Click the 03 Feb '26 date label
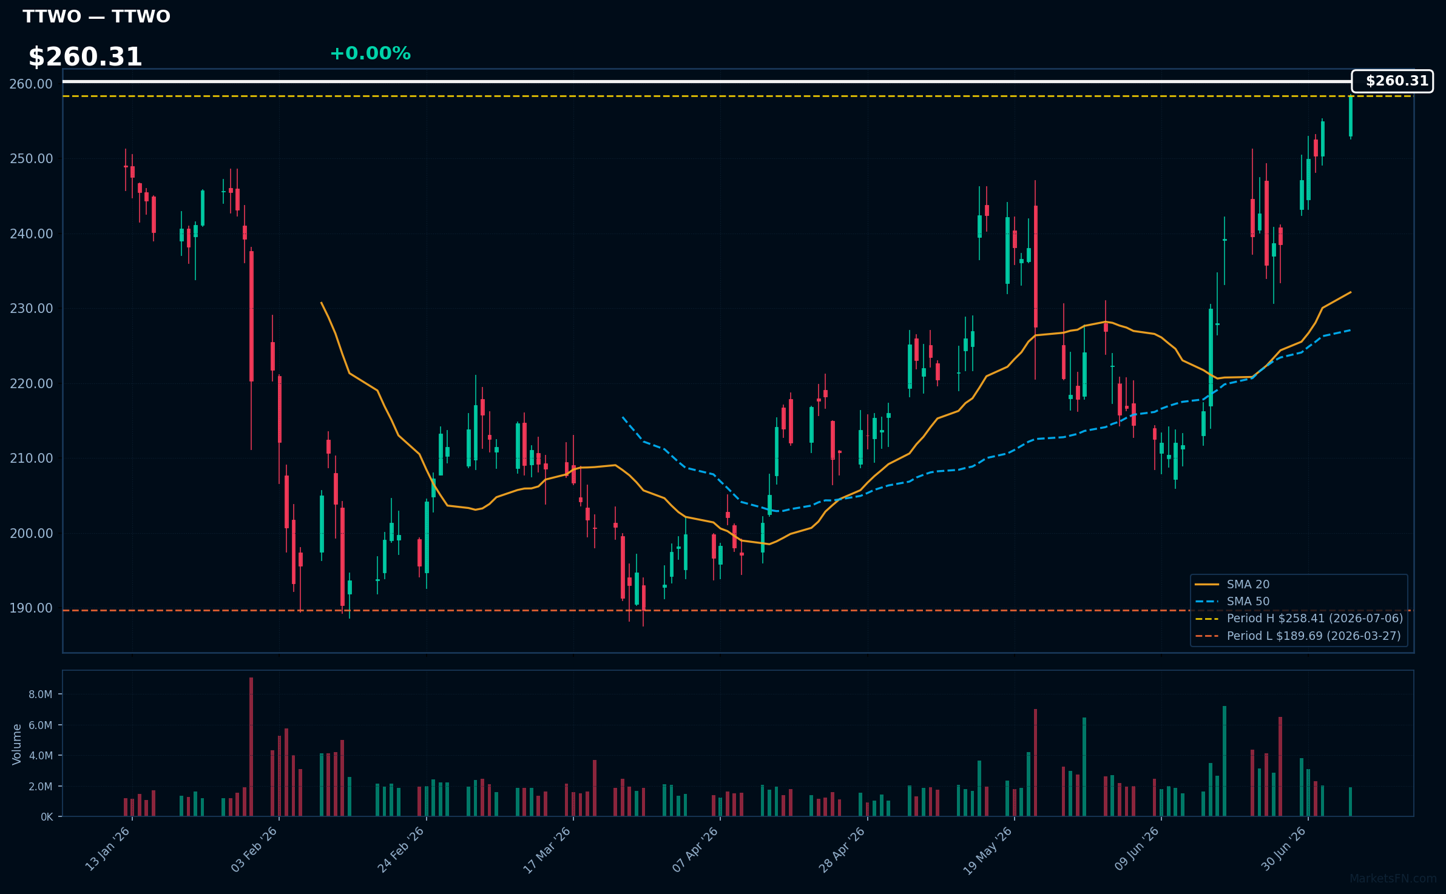This screenshot has height=894, width=1446. click(254, 849)
